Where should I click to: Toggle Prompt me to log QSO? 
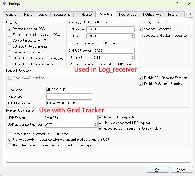tap(10, 29)
